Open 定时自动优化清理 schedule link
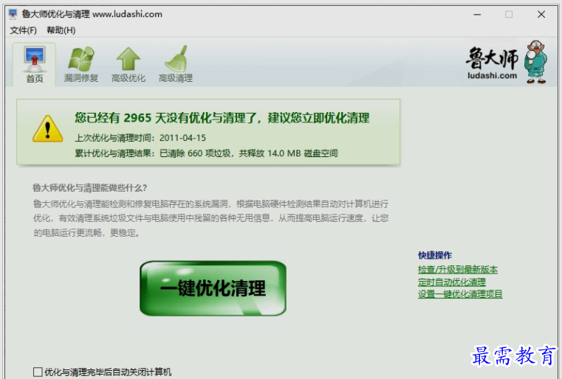 tap(452, 282)
